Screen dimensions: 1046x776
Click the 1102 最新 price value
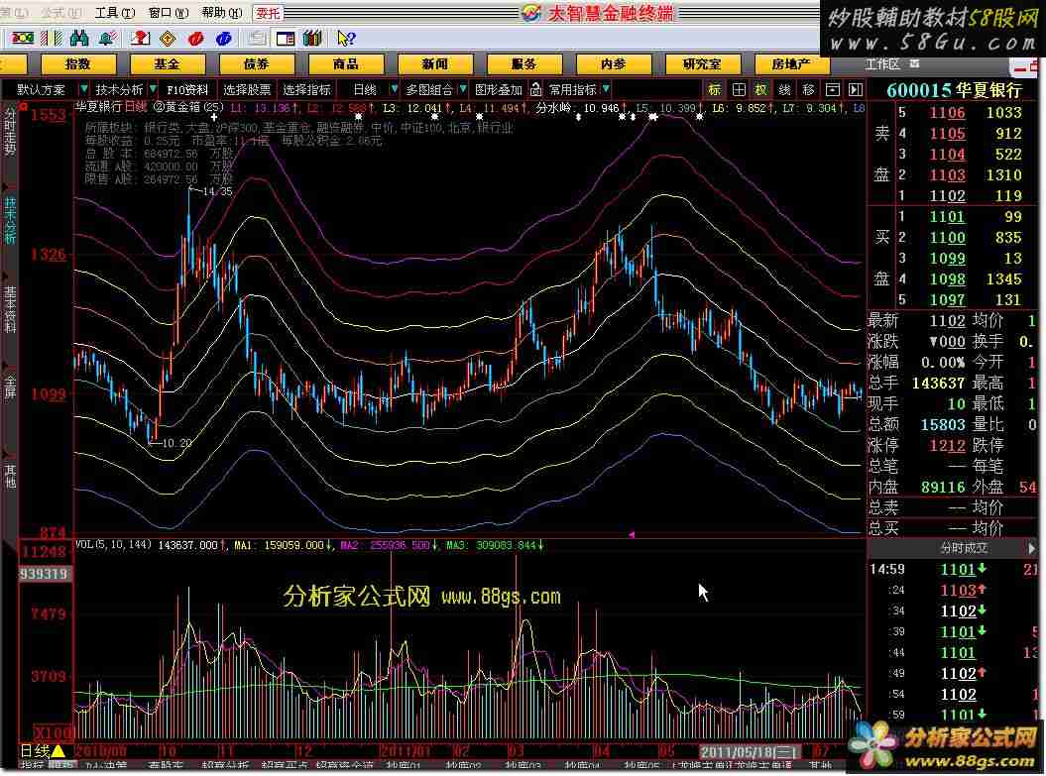click(x=947, y=321)
